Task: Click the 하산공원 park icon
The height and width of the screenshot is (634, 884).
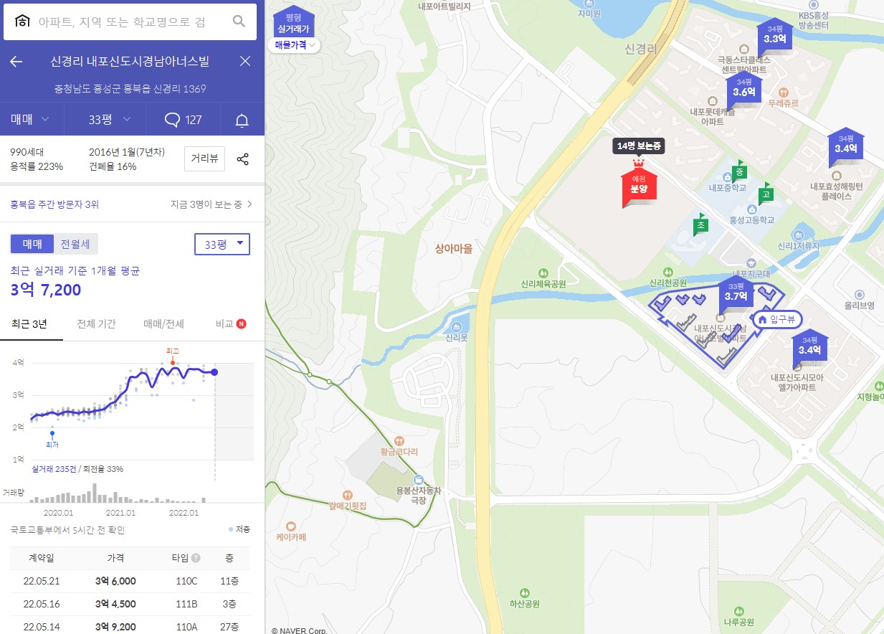Action: point(525,592)
